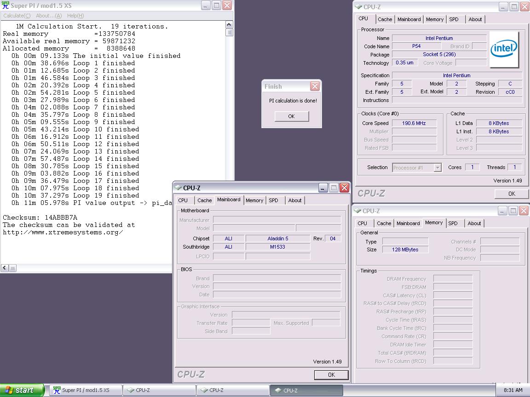Minimize the CPU-Z CPU window
The height and width of the screenshot is (397, 530).
pos(503,6)
